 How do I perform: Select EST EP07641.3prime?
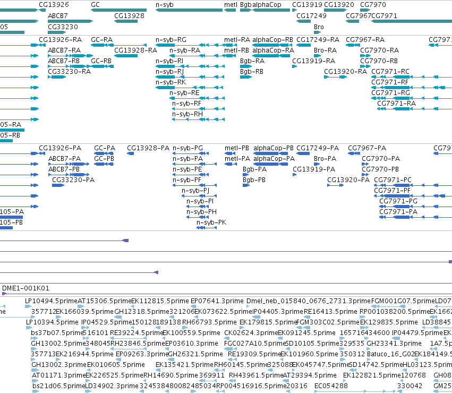[217, 301]
